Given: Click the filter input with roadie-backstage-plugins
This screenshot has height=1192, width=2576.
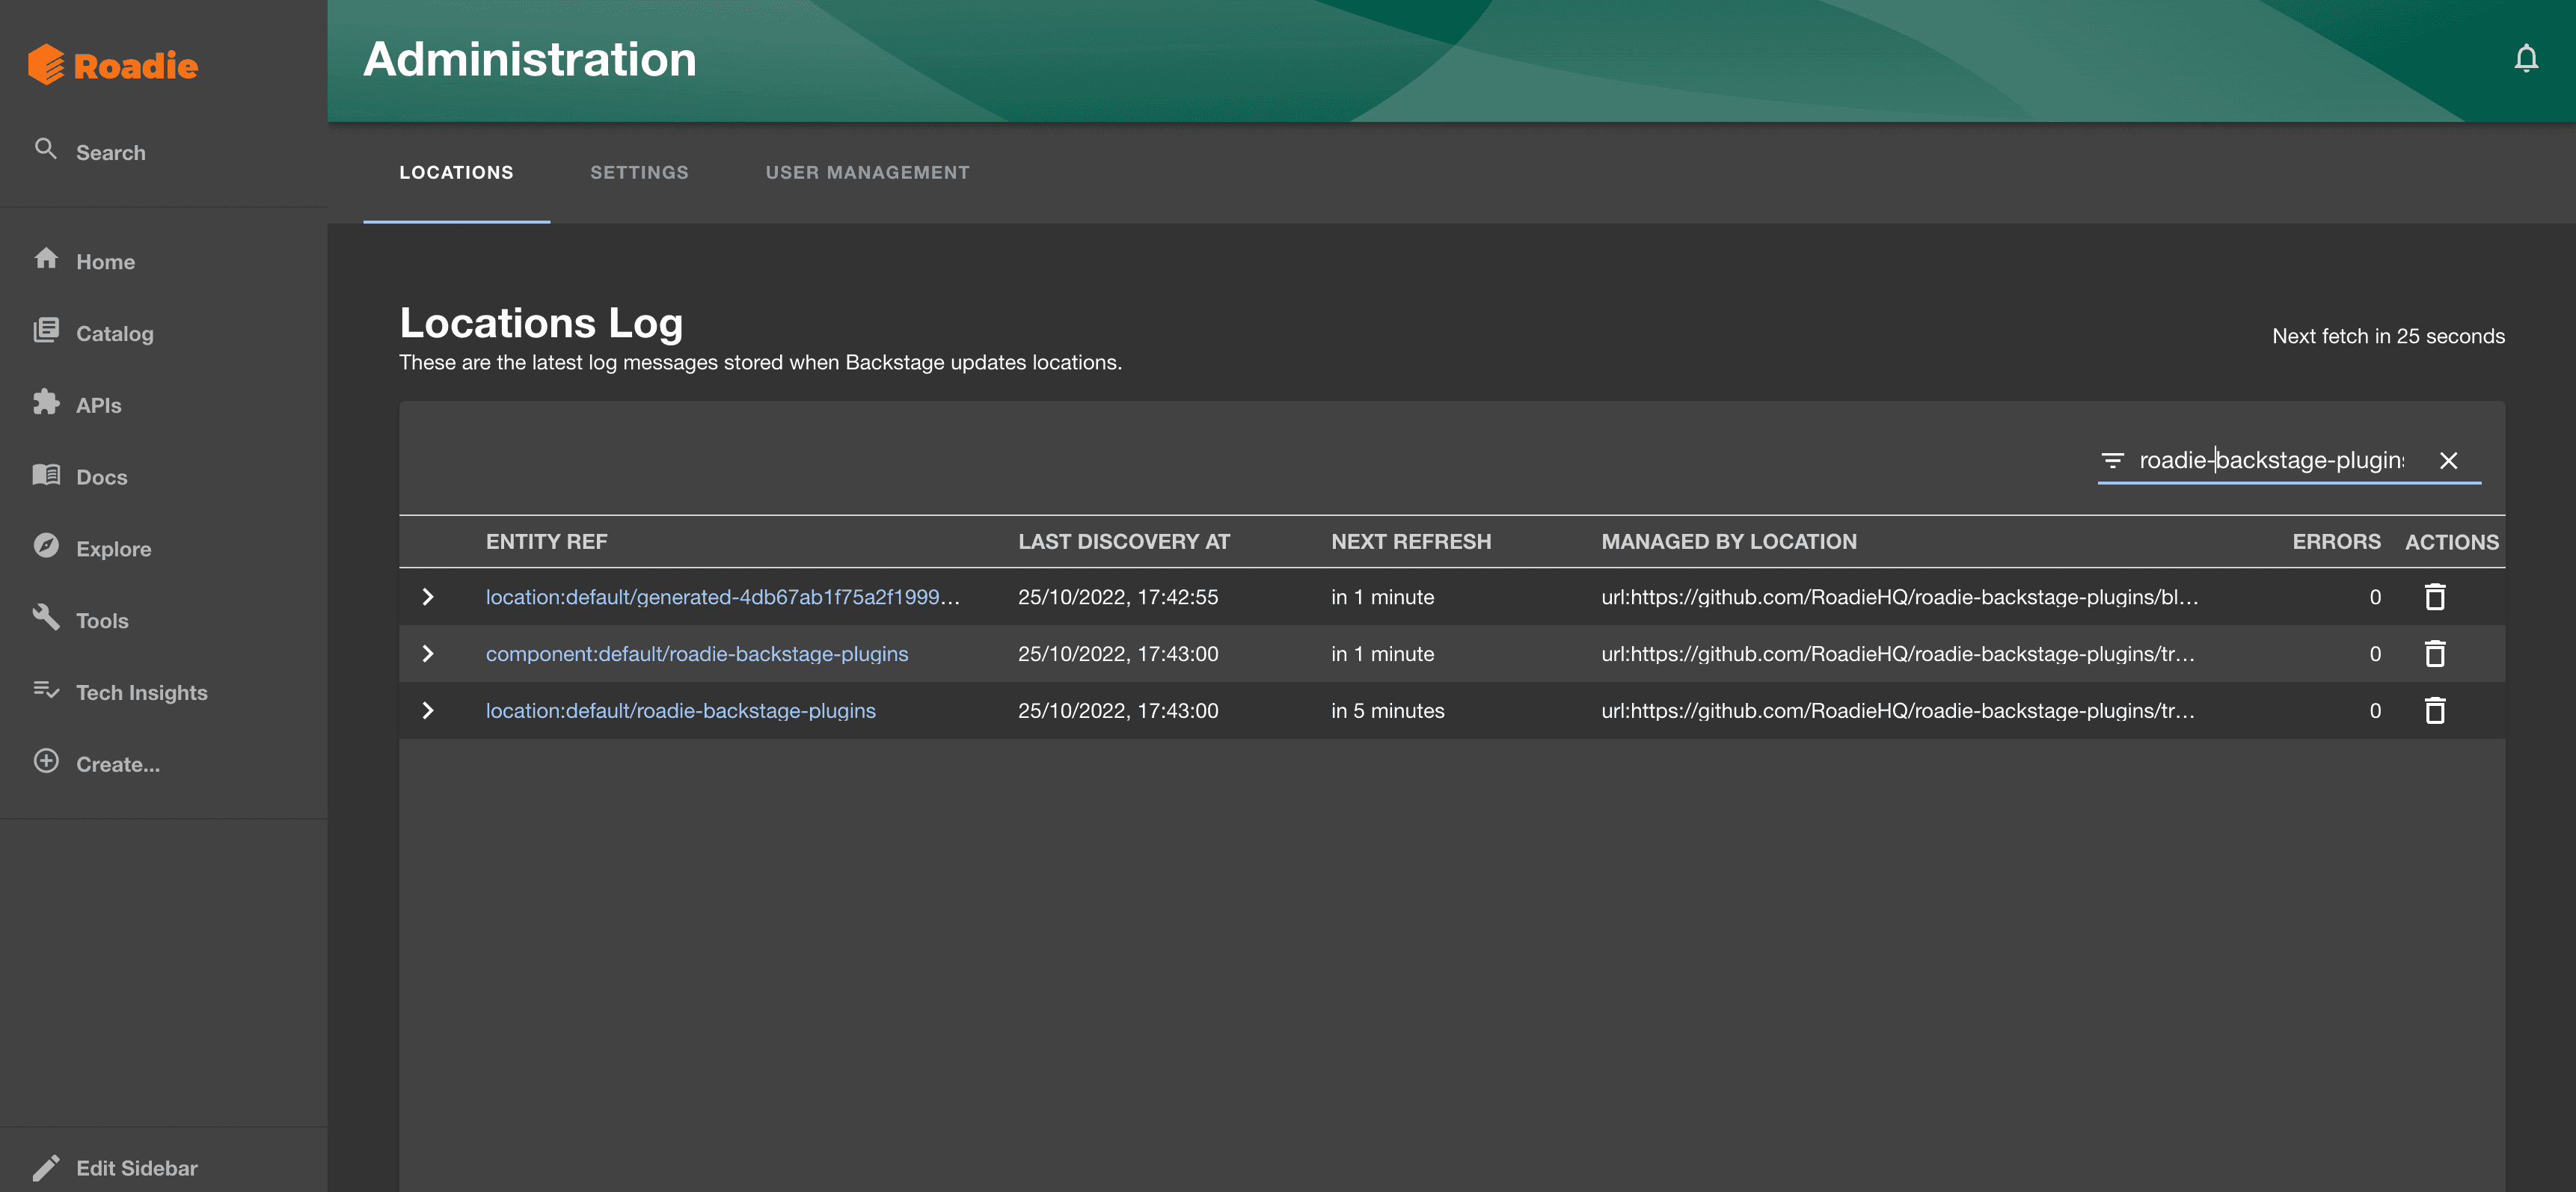Looking at the screenshot, I should click(2271, 460).
